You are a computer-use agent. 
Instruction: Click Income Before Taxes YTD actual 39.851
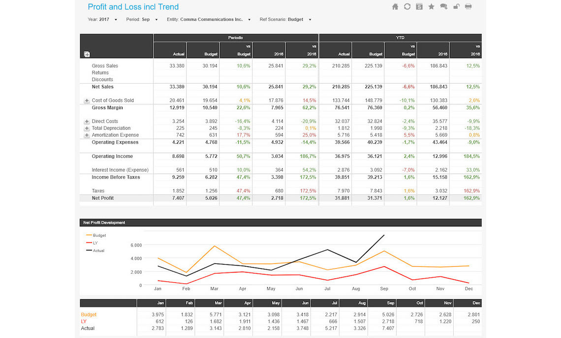click(x=342, y=177)
